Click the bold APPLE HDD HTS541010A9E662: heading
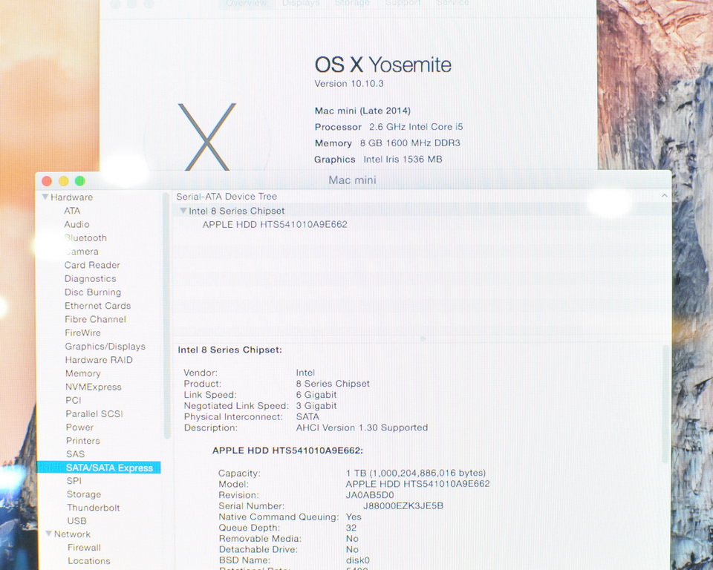 coord(287,451)
